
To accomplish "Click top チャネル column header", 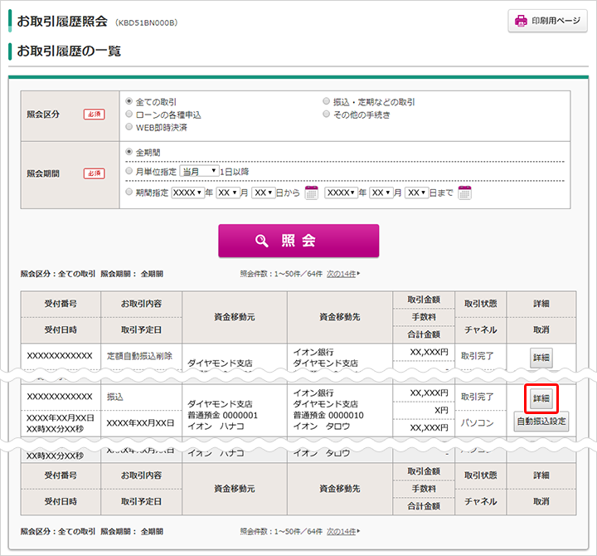I will [480, 330].
